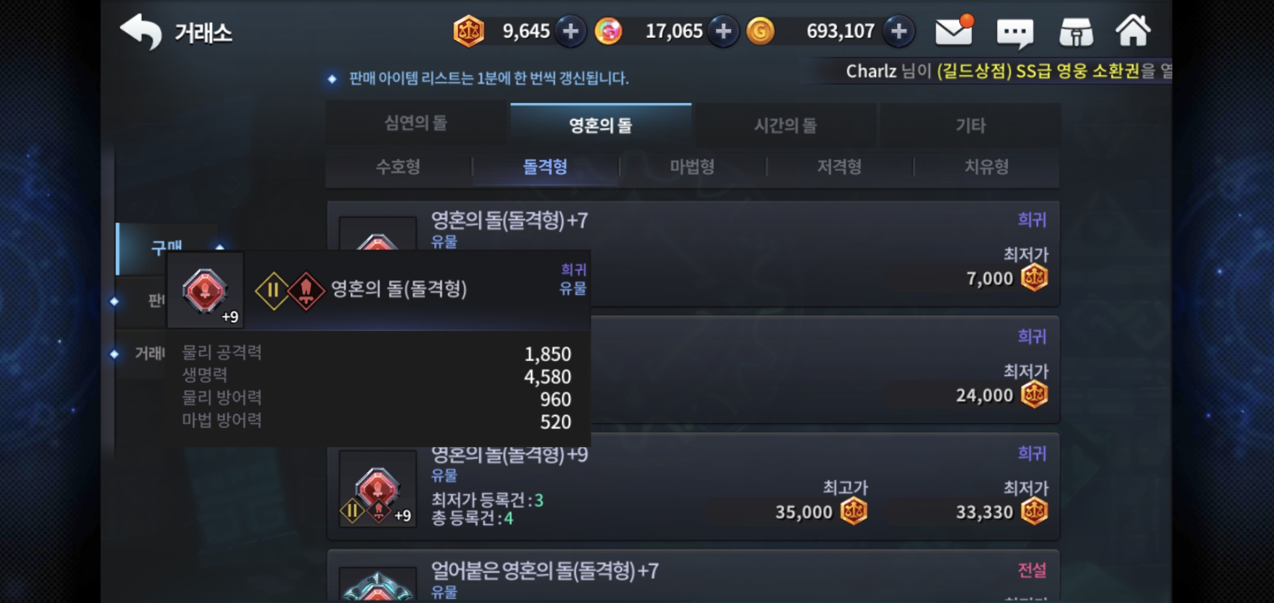Image resolution: width=1274 pixels, height=603 pixels.
Task: Open the mail envelope icon
Action: (x=954, y=31)
